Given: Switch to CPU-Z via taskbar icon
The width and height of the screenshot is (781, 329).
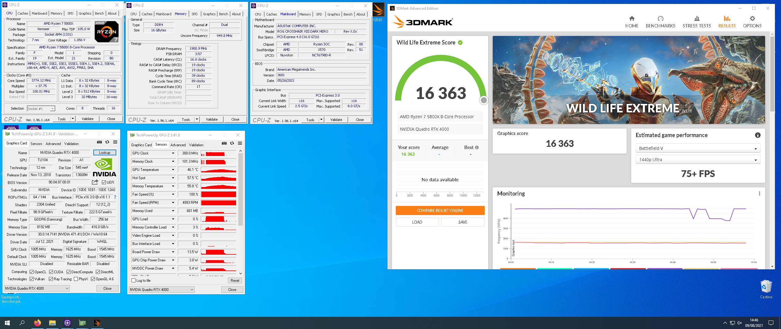Looking at the screenshot, I should tap(67, 323).
